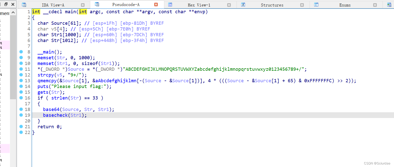Toggle breakpoint dot on line 8
This screenshot has width=394, height=167.
(21, 52)
